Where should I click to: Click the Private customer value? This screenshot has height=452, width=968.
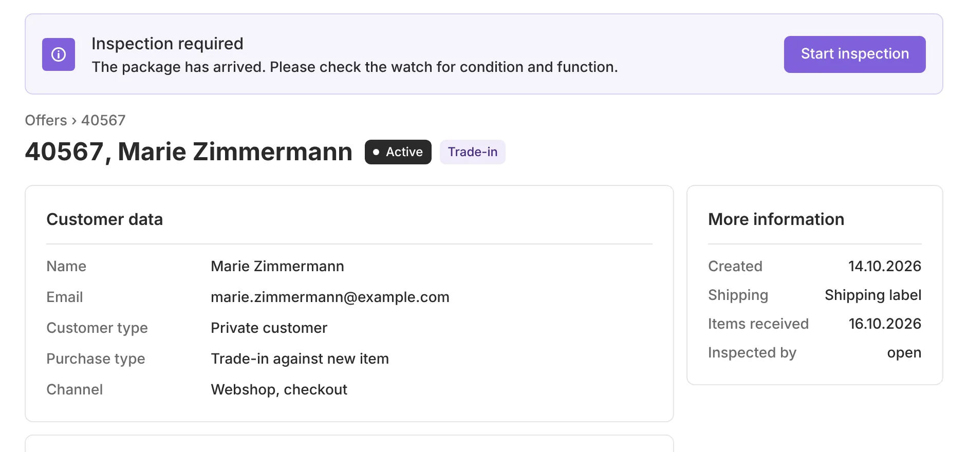coord(269,328)
